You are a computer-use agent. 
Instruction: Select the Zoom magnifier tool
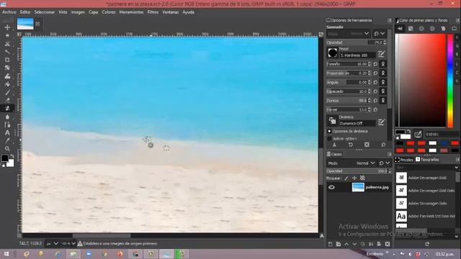pos(7,149)
